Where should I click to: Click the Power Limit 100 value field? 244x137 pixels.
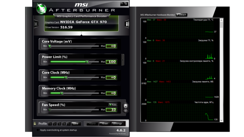pyautogui.click(x=111, y=62)
